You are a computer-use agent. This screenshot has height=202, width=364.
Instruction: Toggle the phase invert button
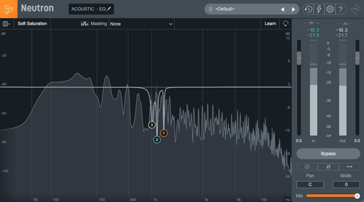[x=328, y=167]
